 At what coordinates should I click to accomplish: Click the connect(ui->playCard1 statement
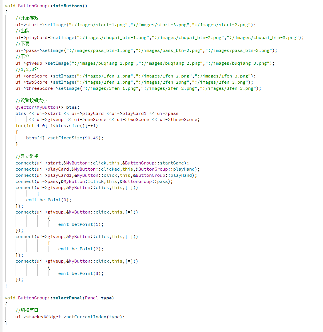coord(106,175)
